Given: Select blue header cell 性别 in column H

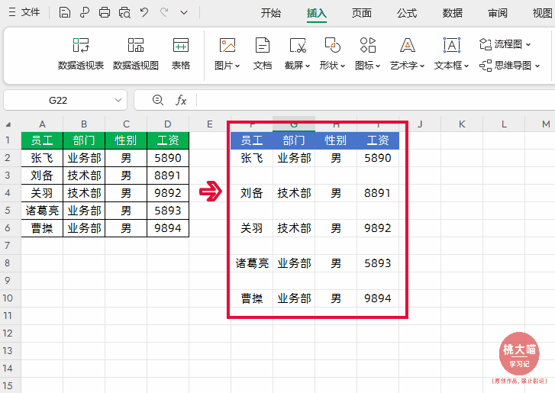Looking at the screenshot, I should pyautogui.click(x=336, y=140).
